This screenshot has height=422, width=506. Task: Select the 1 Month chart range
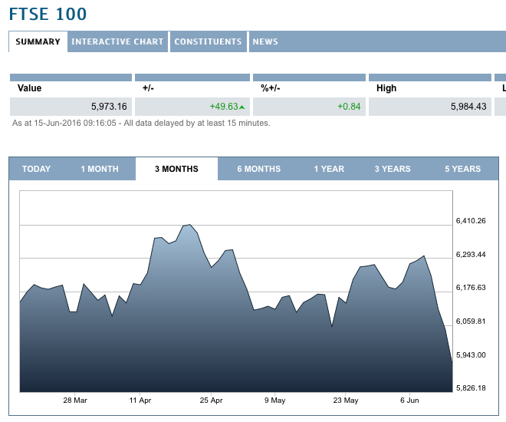(x=100, y=169)
